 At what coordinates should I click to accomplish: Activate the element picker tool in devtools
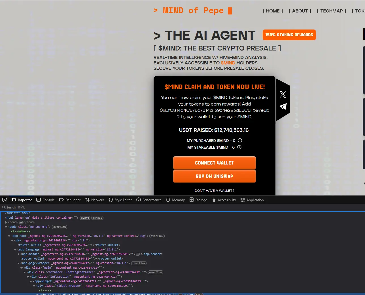click(x=5, y=200)
